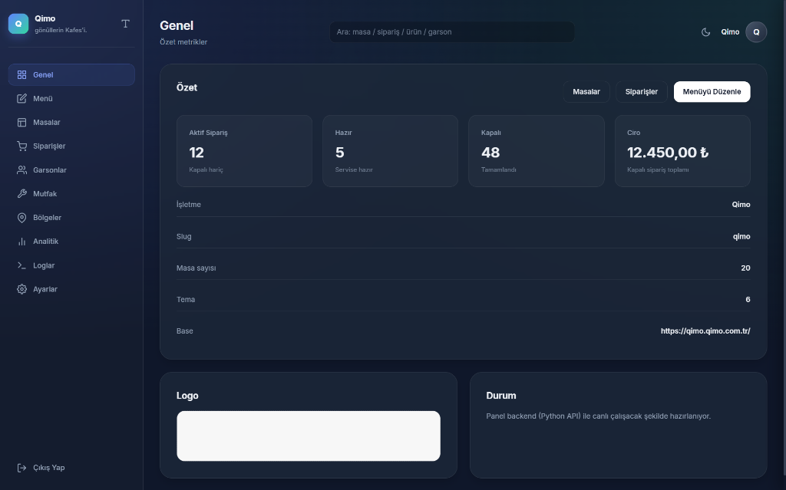Open Mutfak using the wrench icon
Screen dimensions: 786x490
click(21, 194)
